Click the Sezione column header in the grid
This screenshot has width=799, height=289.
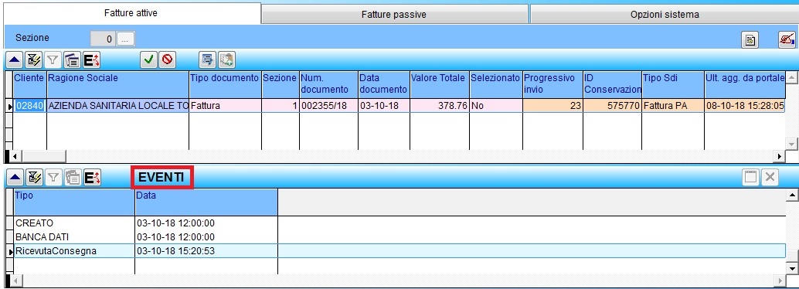280,84
